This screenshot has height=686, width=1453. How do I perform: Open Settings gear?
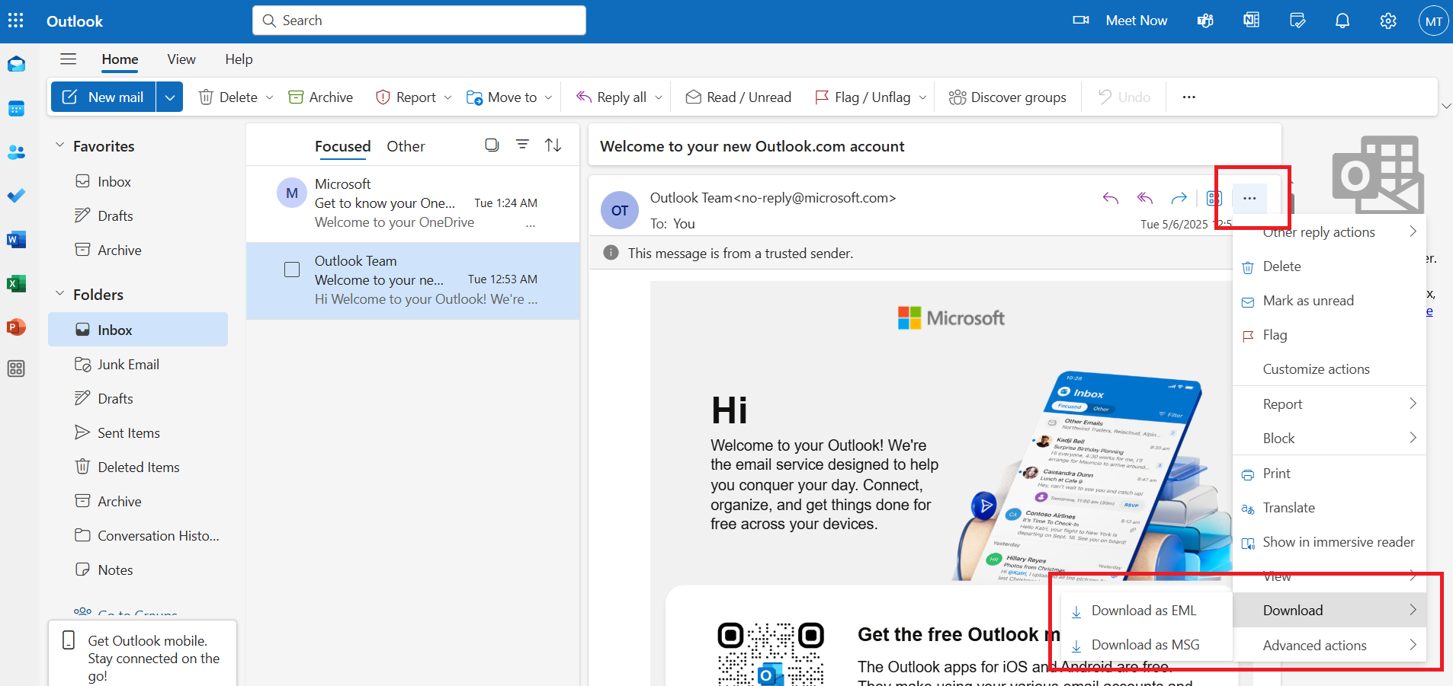[x=1388, y=21]
